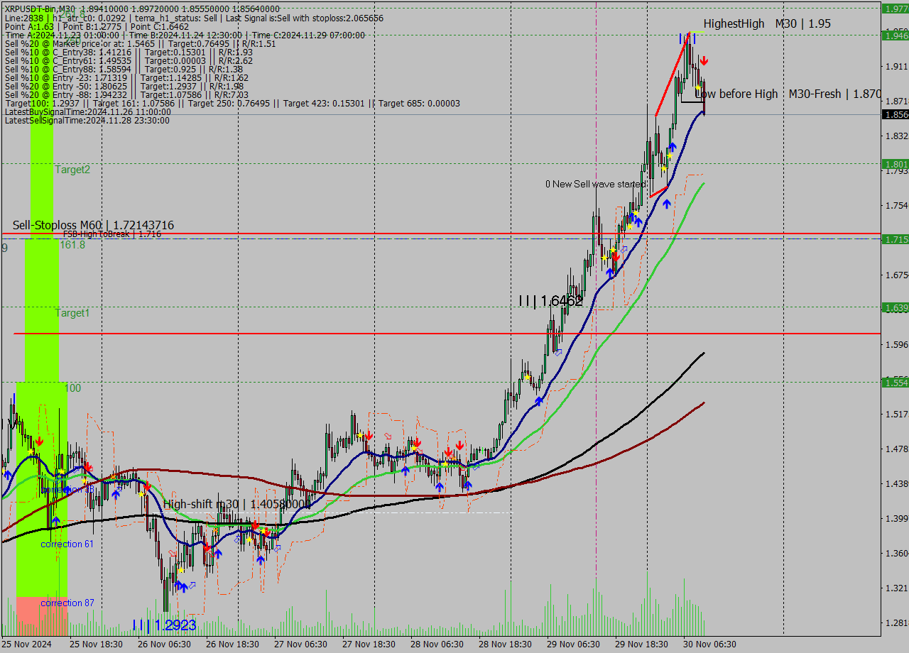Click the '29 Nov 18:30' time axis label
Image resolution: width=909 pixels, height=653 pixels.
coord(642,644)
